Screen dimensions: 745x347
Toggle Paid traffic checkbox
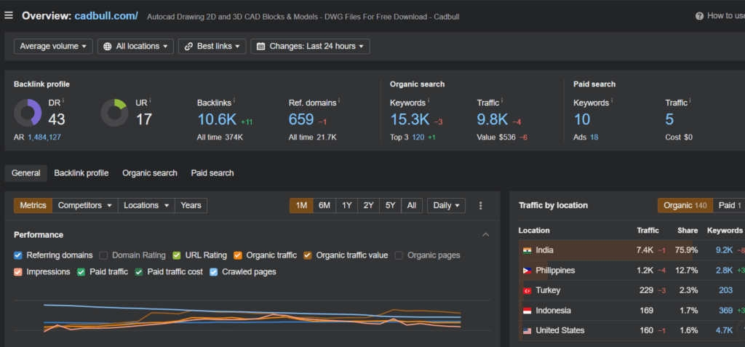(x=81, y=272)
